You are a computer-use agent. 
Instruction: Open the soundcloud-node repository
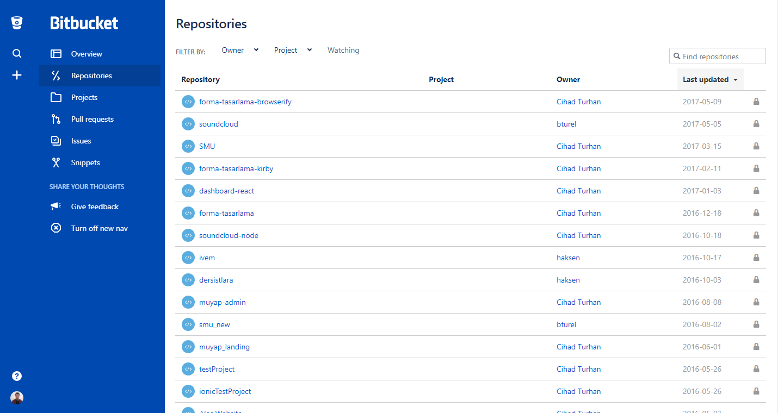229,235
